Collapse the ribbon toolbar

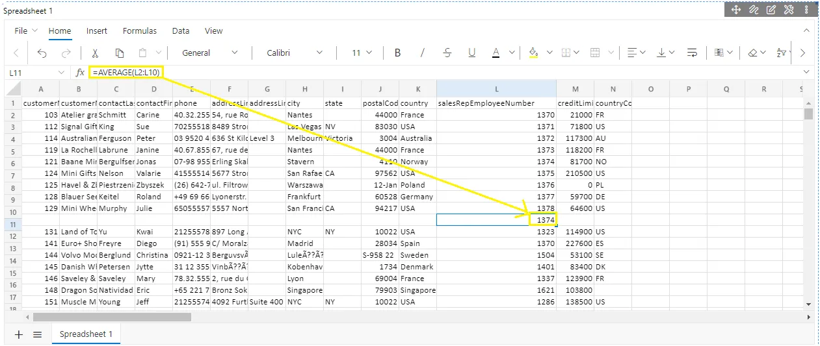click(x=807, y=31)
